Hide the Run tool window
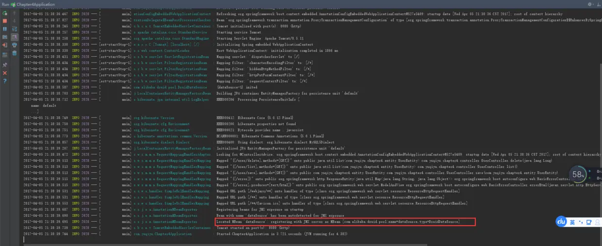The width and height of the screenshot is (602, 246). [598, 4]
